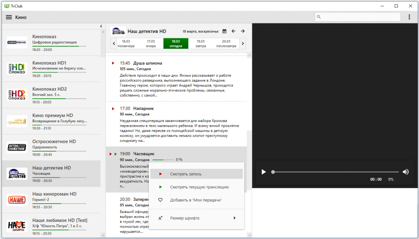
Task: Select the Наш кинороман HD channel
Action: [x=51, y=200]
